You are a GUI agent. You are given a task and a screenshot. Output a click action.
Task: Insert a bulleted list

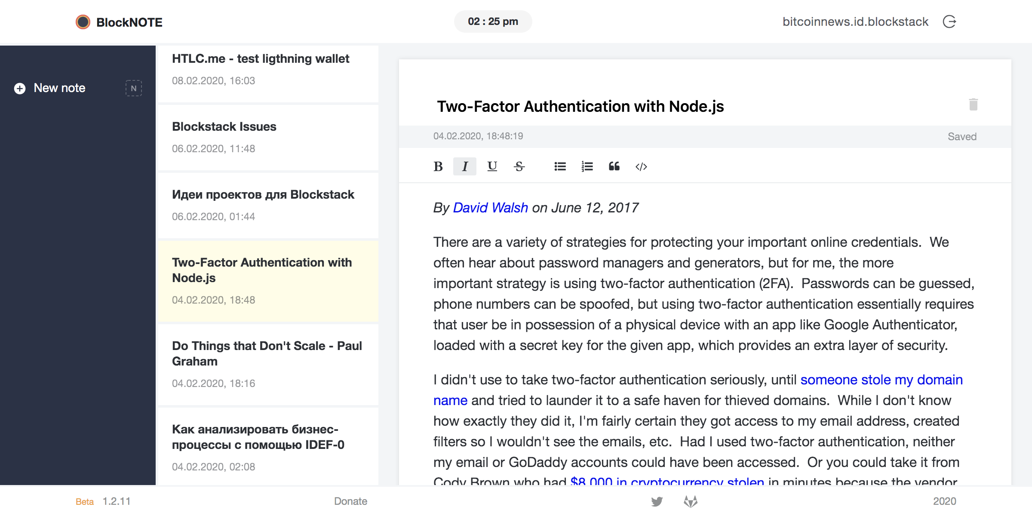pos(560,166)
